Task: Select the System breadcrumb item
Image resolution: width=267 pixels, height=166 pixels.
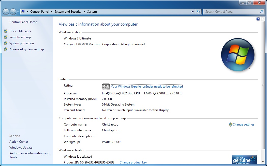Action: [92, 12]
